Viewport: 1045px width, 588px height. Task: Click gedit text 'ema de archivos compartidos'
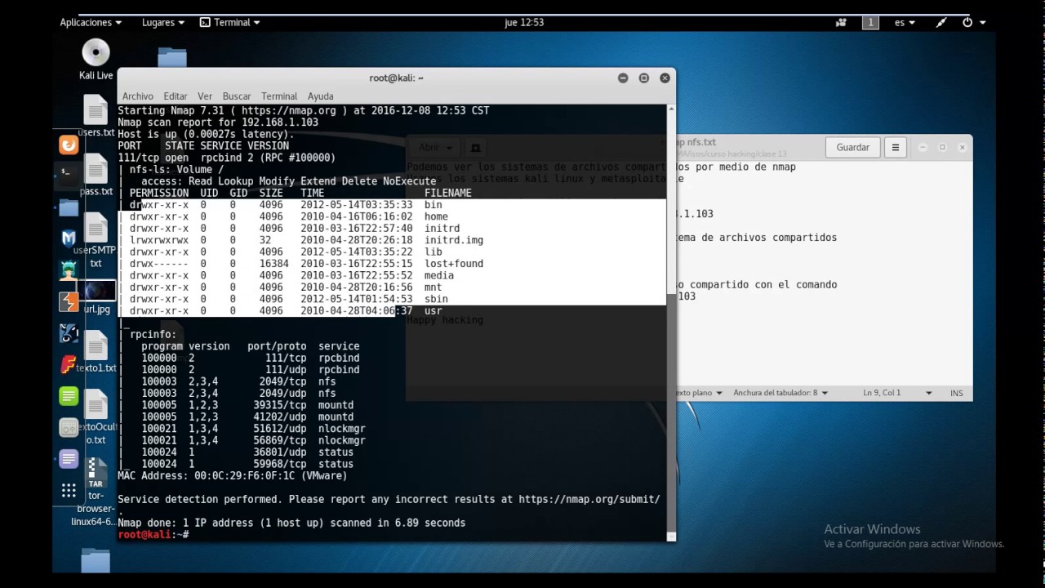(x=757, y=238)
